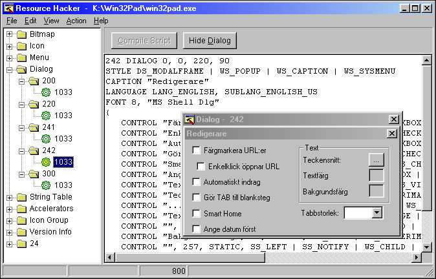Expand the Accelerators node
Image resolution: width=436 pixels, height=279 pixels.
click(x=10, y=209)
